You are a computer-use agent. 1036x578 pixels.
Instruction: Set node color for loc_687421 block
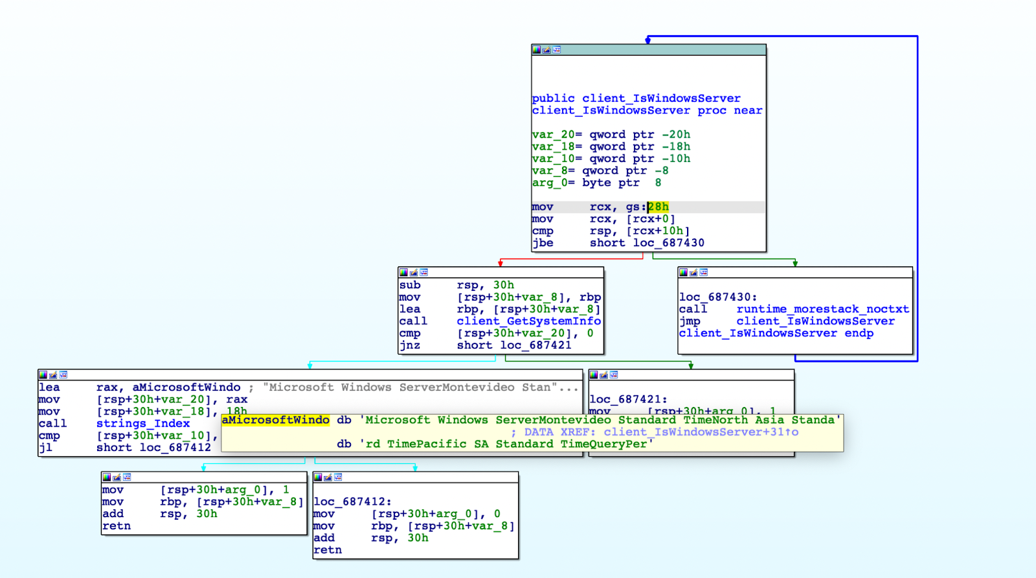pos(593,375)
